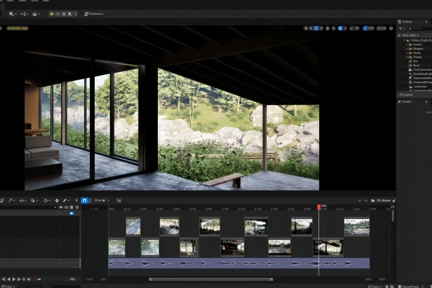Viewport: 432px width, 288px height.
Task: Open Sequencer keyframe options diamond dropdown
Action: pos(47,200)
